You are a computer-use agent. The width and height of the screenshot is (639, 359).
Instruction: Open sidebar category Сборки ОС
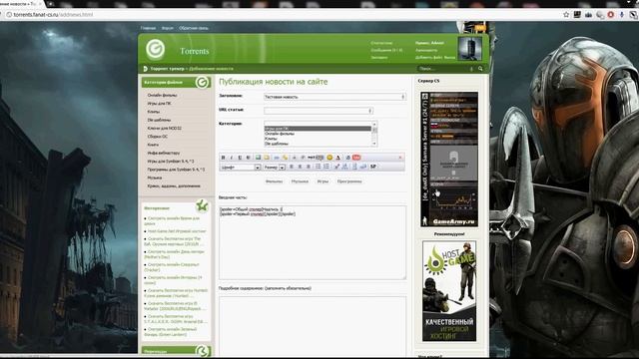158,137
